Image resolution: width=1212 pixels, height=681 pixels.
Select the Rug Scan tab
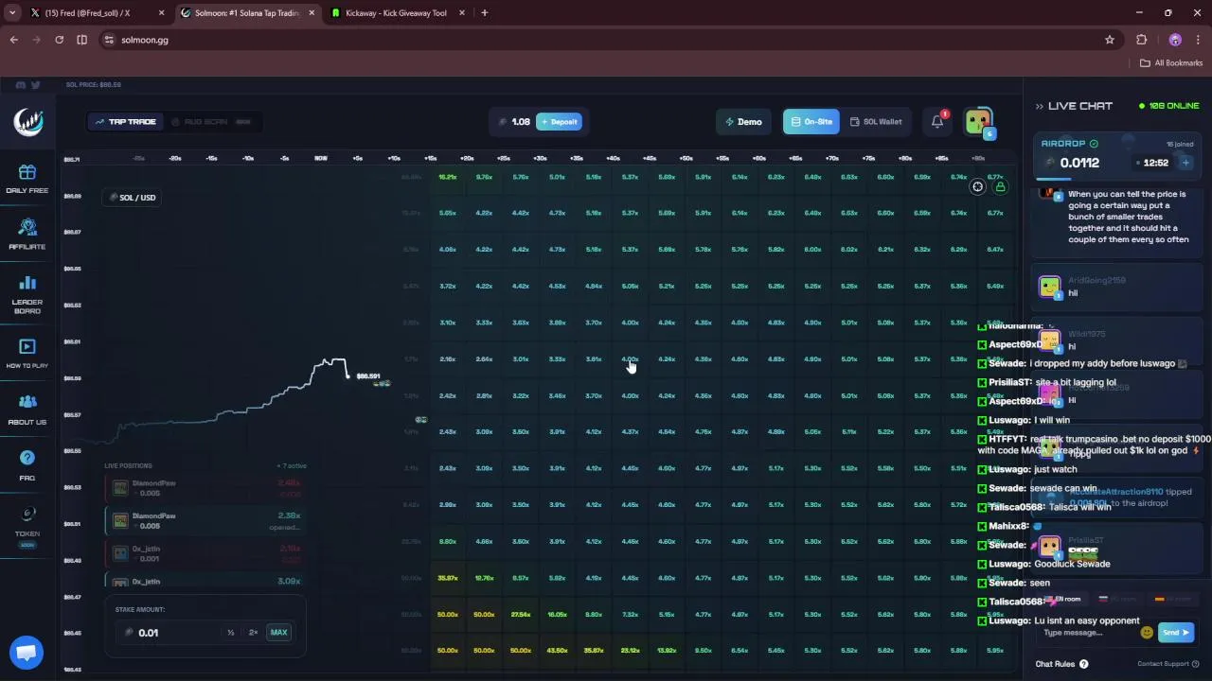pos(210,122)
